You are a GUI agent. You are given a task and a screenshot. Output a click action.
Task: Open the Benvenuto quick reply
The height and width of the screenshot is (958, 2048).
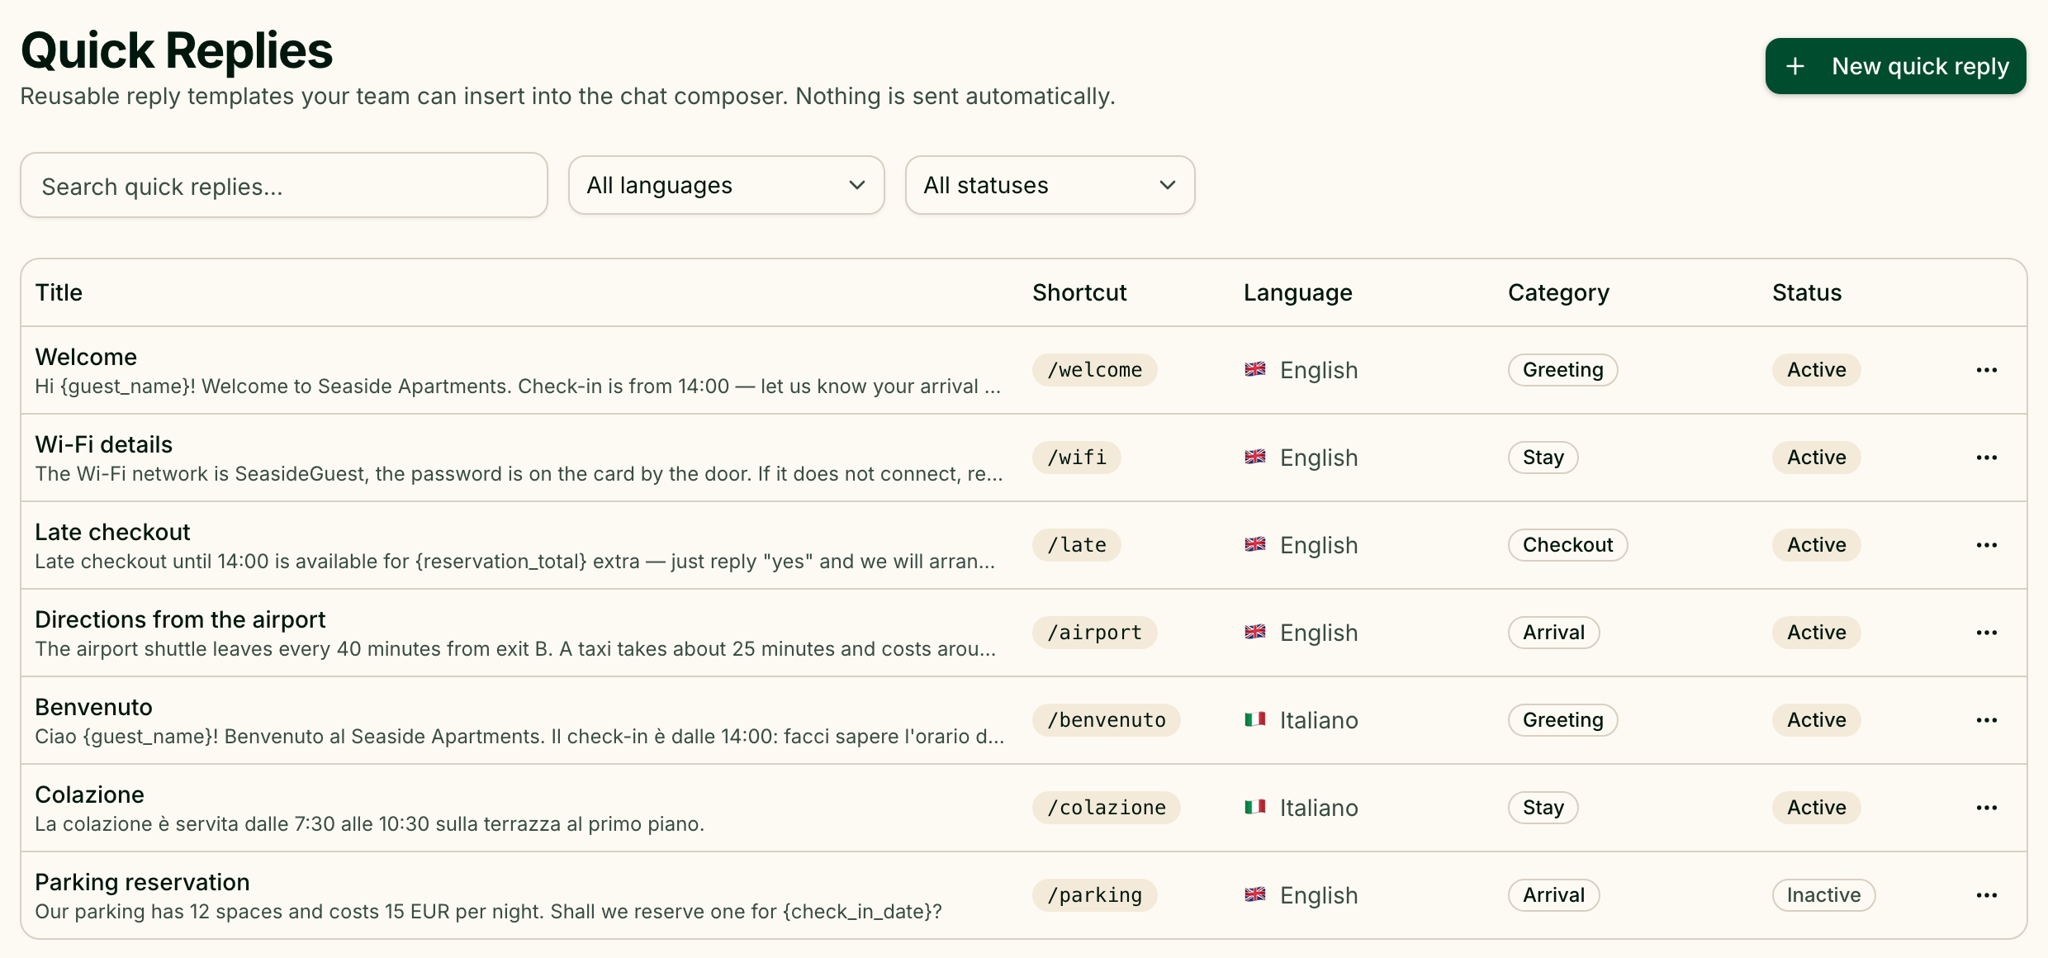coord(93,707)
